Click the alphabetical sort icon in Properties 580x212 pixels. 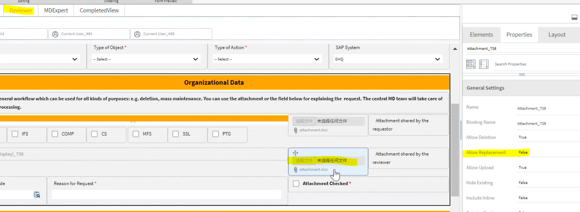(x=484, y=64)
